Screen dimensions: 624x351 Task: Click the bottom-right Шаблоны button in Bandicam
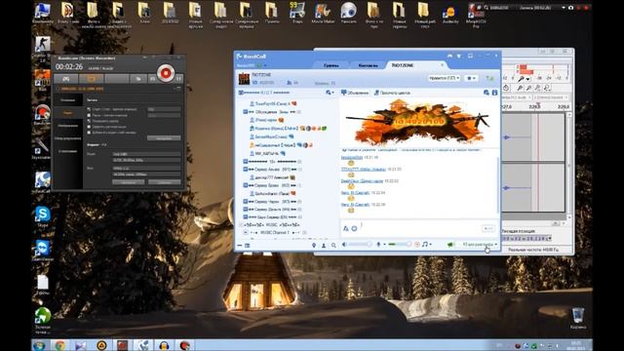tap(164, 182)
